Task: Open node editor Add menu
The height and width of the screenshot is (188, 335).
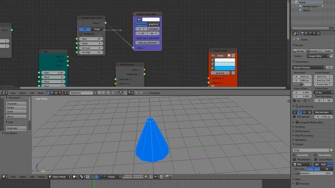Action: pyautogui.click(x=32, y=93)
